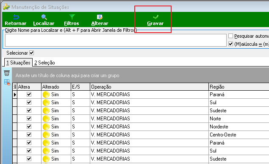
Task: Open the Localizar search tool
Action: click(x=44, y=20)
